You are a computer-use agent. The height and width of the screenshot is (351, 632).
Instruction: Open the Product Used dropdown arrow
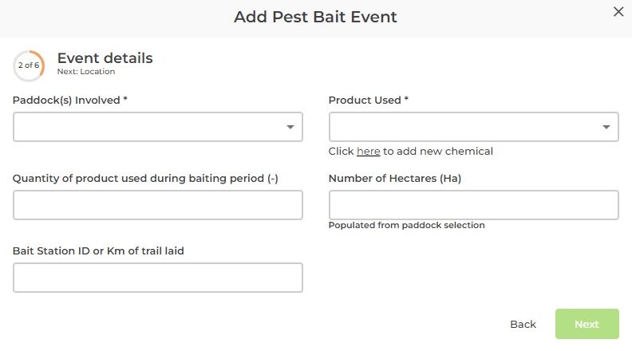(x=606, y=127)
